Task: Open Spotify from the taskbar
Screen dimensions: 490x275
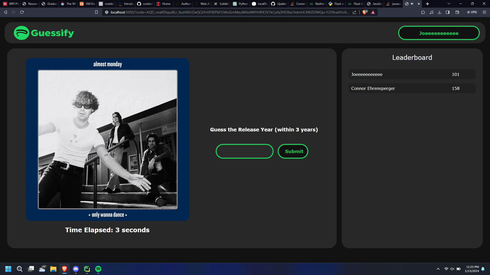Action: click(x=98, y=269)
